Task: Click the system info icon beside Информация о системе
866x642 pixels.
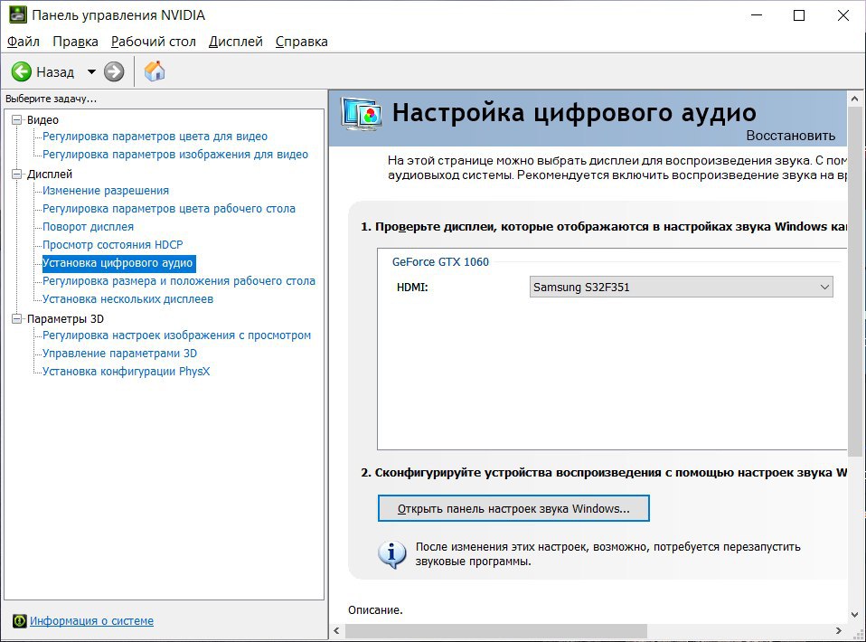Action: (x=19, y=621)
